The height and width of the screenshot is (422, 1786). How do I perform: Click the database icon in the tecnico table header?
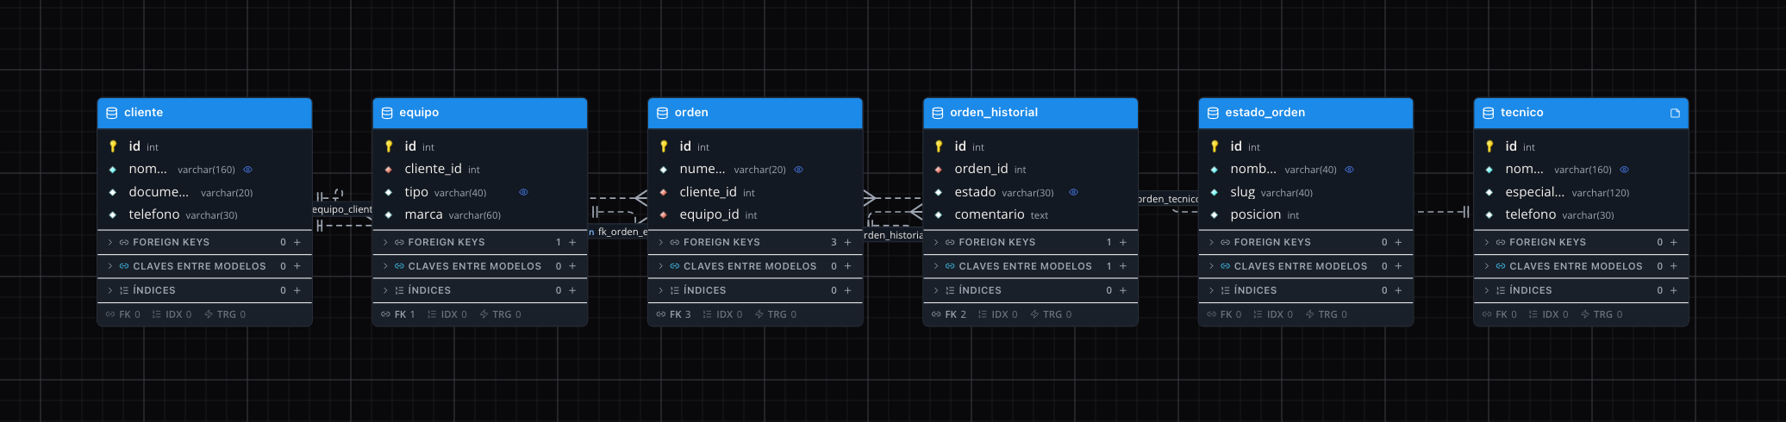(1488, 113)
